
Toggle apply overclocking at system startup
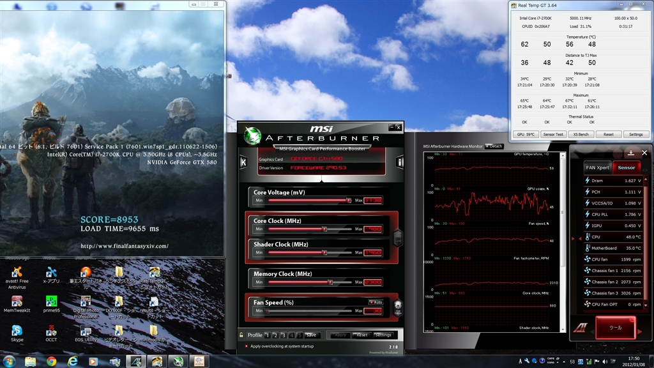[247, 346]
